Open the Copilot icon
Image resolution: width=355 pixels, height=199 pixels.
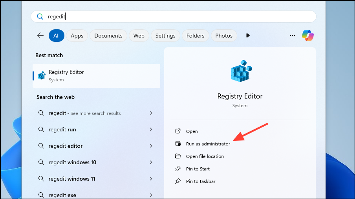(308, 36)
